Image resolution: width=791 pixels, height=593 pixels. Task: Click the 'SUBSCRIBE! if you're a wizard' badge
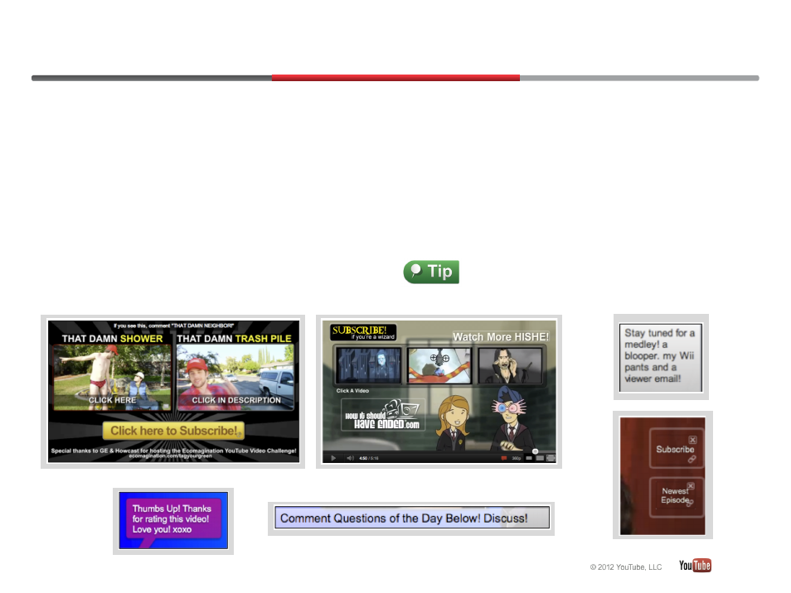pos(363,332)
